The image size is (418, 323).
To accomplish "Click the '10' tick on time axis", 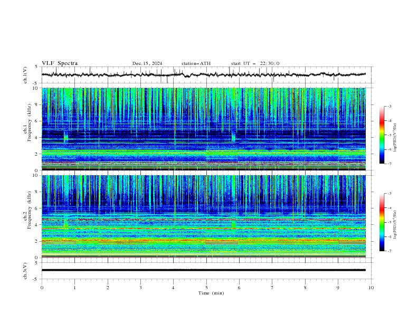I will [371, 288].
